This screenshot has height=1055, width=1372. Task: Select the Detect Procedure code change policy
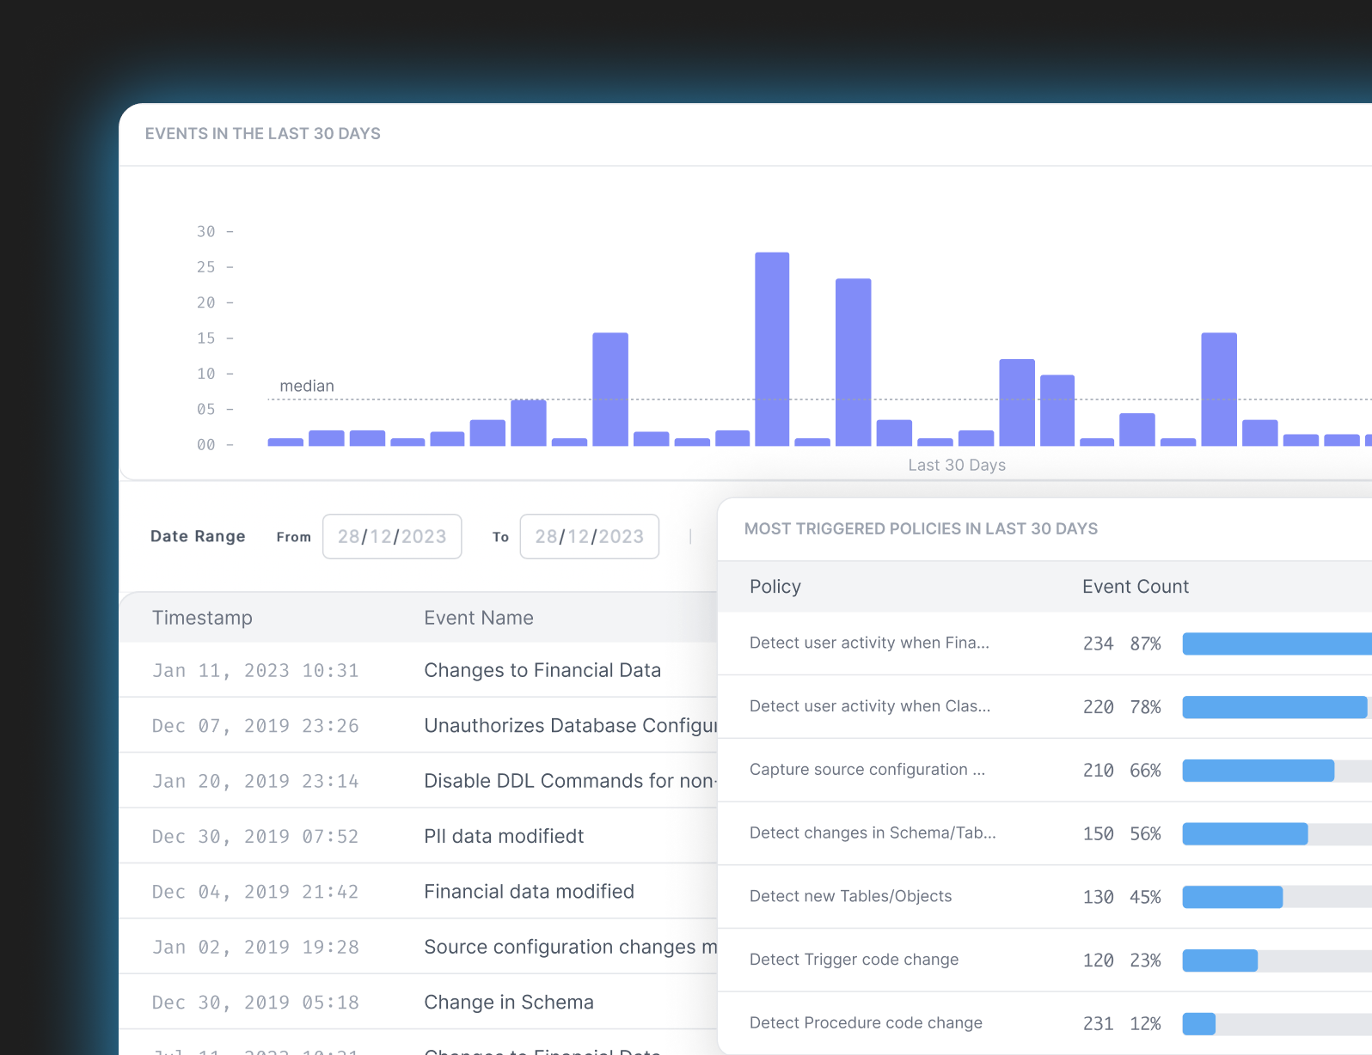[x=866, y=1023]
